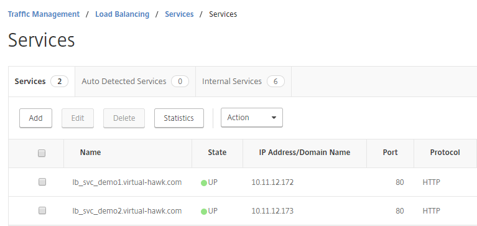Open Statistics for services
This screenshot has height=226, width=477.
[x=179, y=118]
